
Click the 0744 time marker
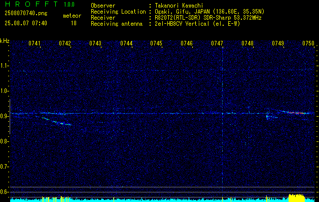click(126, 43)
